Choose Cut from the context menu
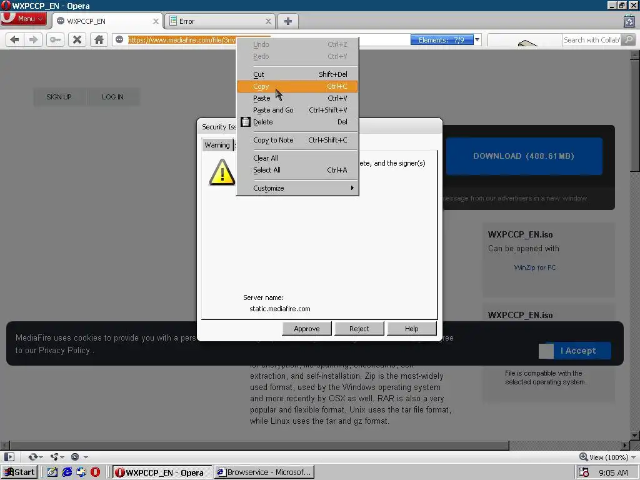 click(297, 74)
